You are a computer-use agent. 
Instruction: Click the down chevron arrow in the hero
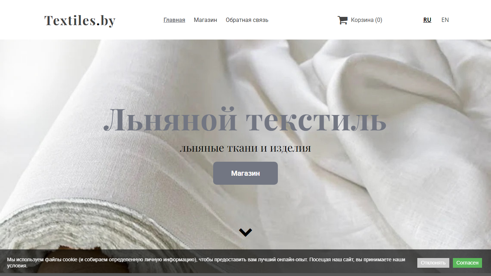tap(245, 233)
